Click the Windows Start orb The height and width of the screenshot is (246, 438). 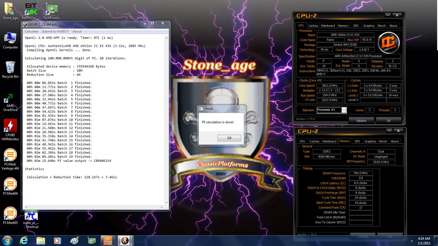pos(7,241)
